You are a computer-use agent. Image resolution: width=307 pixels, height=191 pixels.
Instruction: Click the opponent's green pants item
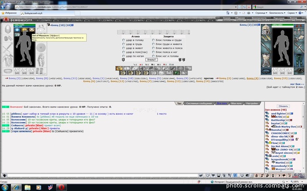click(x=299, y=60)
